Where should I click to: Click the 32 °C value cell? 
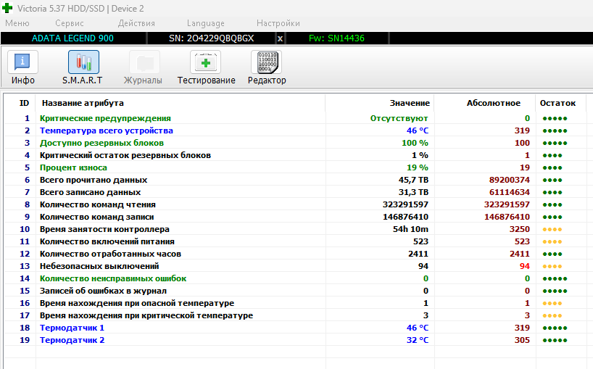tap(418, 340)
